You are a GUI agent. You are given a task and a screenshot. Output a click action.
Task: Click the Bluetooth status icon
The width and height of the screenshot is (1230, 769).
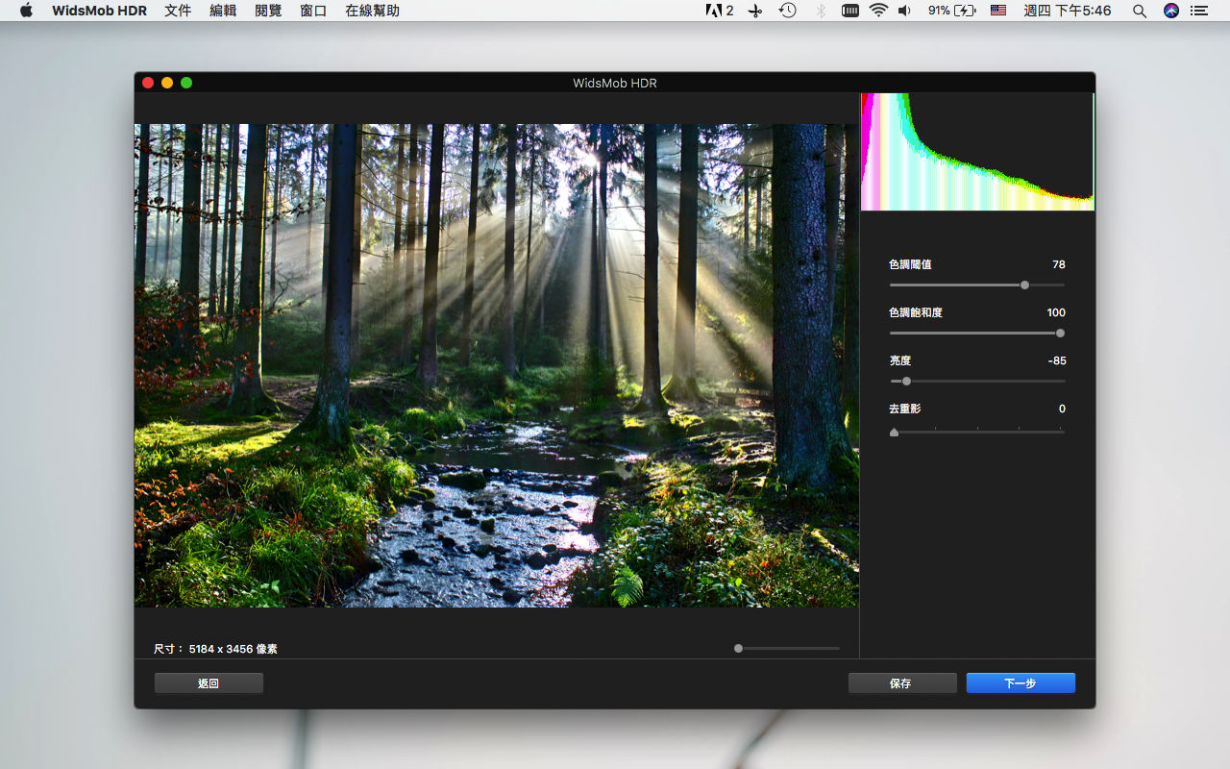(820, 11)
